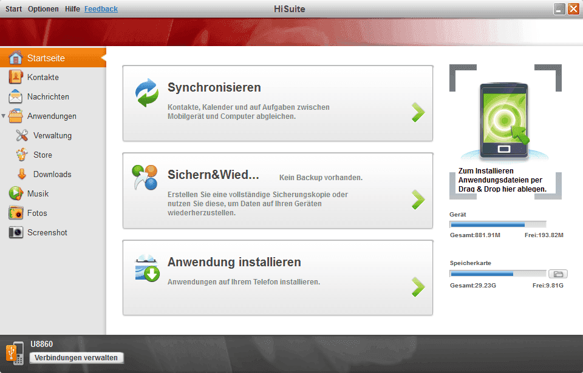
Task: Click the Screenshot camera icon
Action: click(x=16, y=232)
